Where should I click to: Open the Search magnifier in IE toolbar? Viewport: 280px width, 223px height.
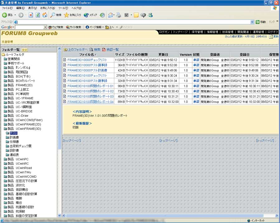(x=56, y=15)
